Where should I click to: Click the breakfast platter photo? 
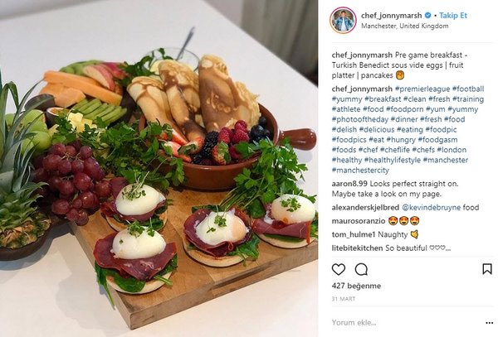[x=159, y=169]
